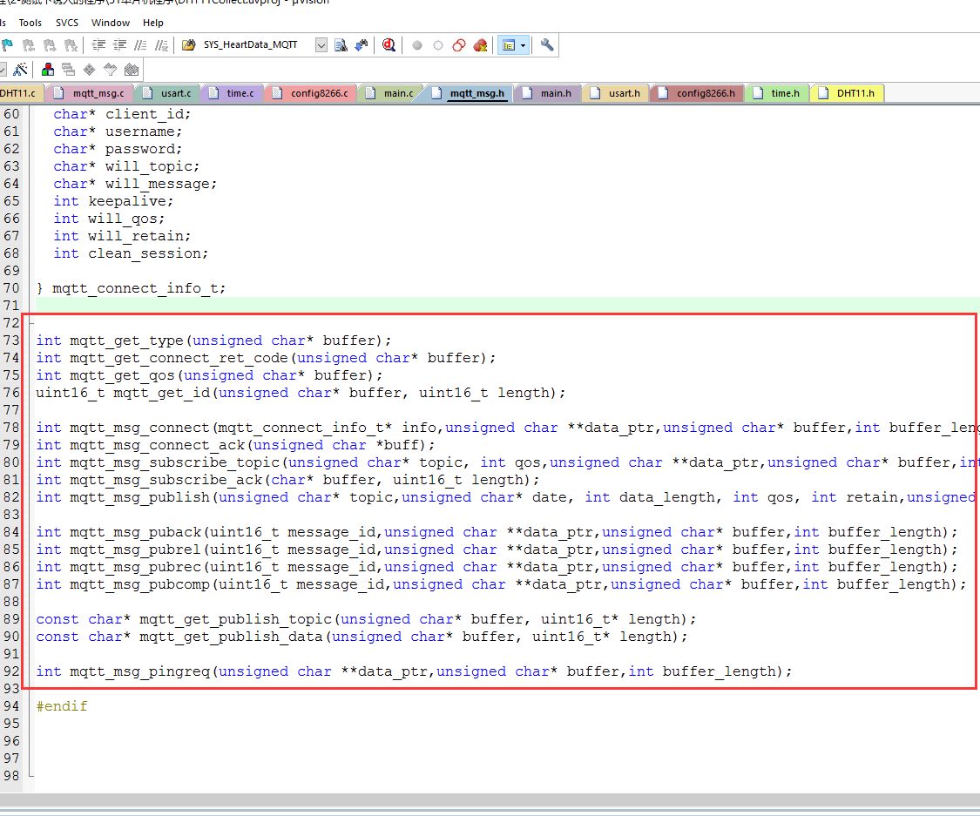The image size is (980, 816).
Task: Click the mqtt_get_id declaration on line 76
Action: [301, 393]
